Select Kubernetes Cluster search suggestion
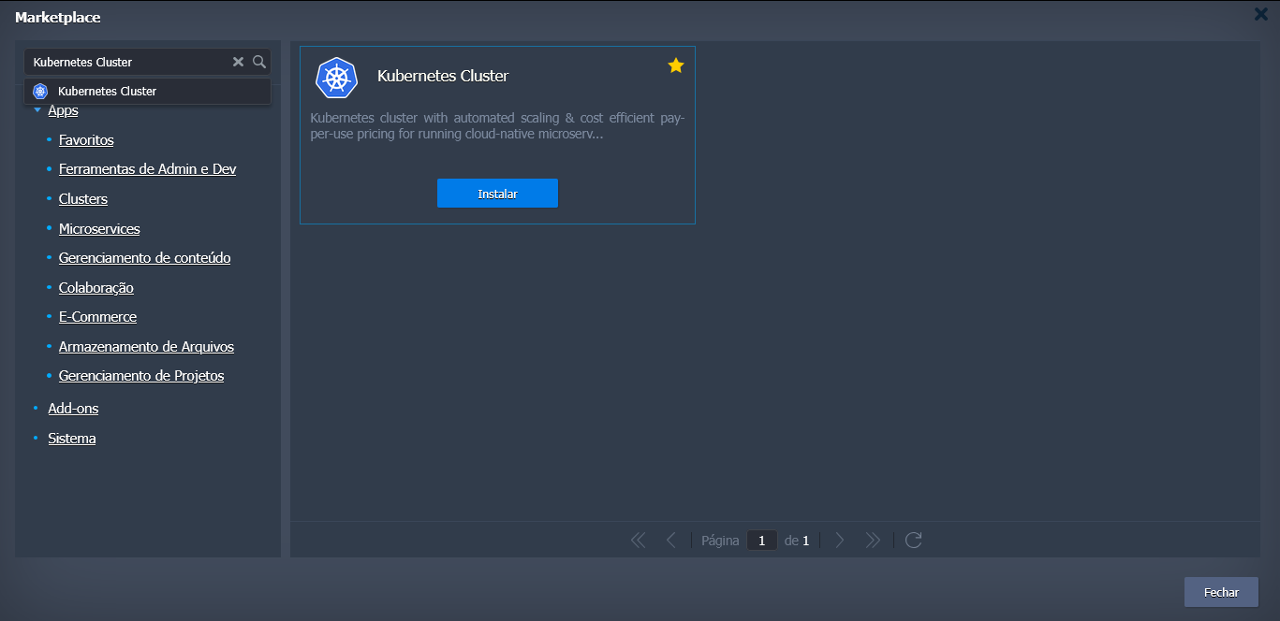The width and height of the screenshot is (1280, 621). (x=148, y=92)
